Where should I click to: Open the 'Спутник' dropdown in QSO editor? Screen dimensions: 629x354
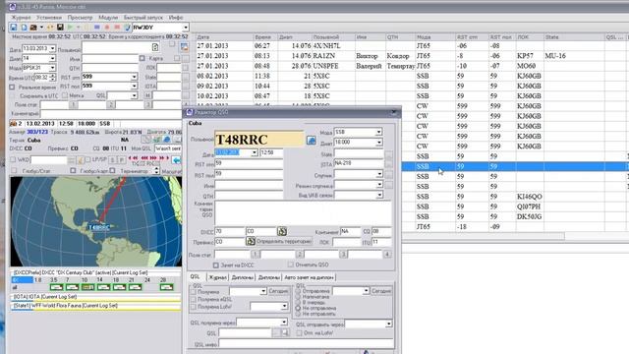coord(379,175)
